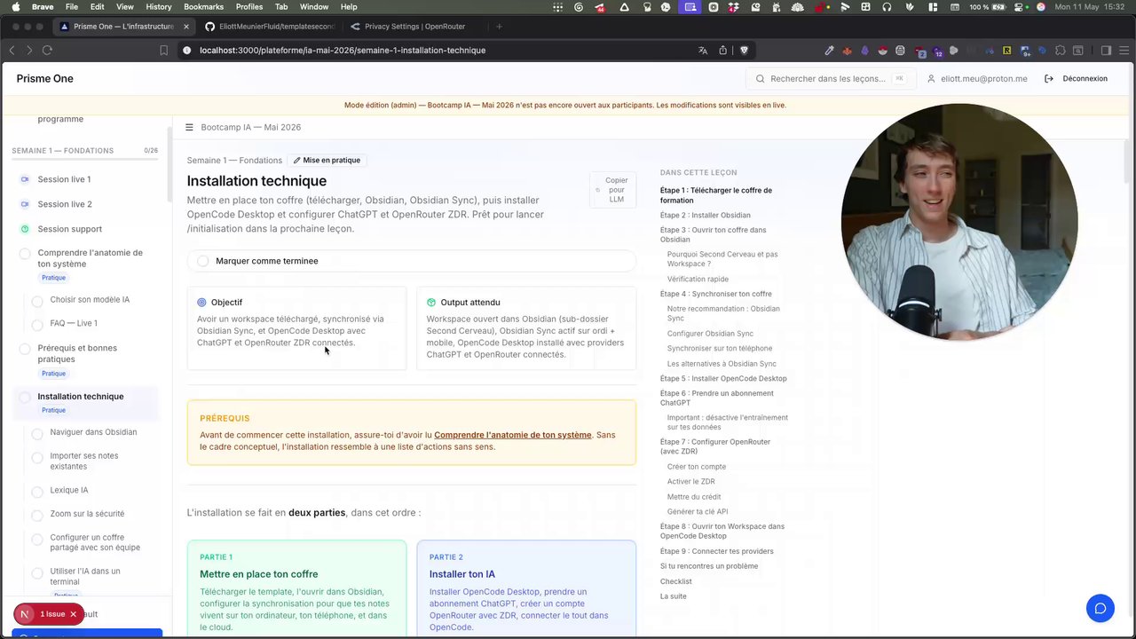The height and width of the screenshot is (639, 1136).
Task: Open the Brave Shields lion icon
Action: 744,51
